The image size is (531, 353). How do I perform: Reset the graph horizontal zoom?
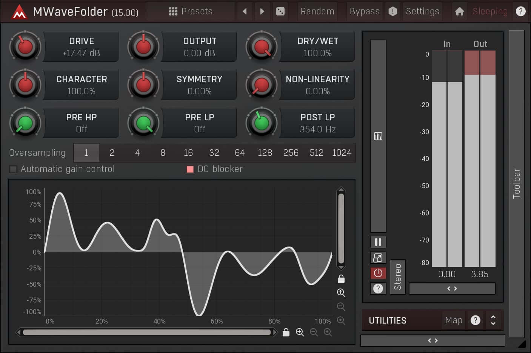click(328, 332)
